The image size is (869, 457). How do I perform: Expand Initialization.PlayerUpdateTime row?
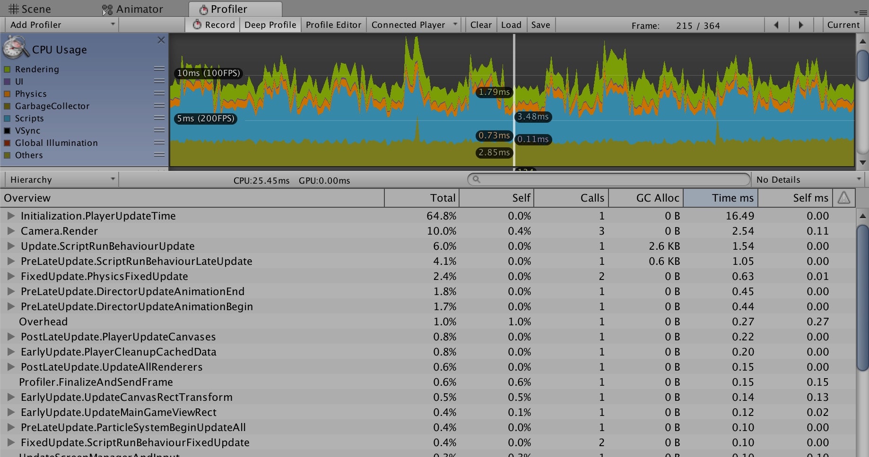point(10,216)
